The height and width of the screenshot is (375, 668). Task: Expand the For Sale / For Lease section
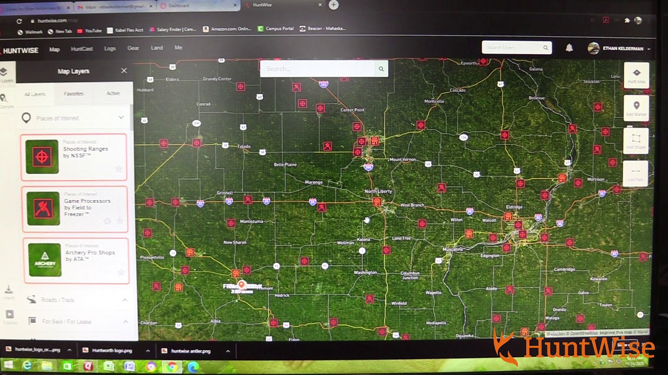[x=125, y=322]
